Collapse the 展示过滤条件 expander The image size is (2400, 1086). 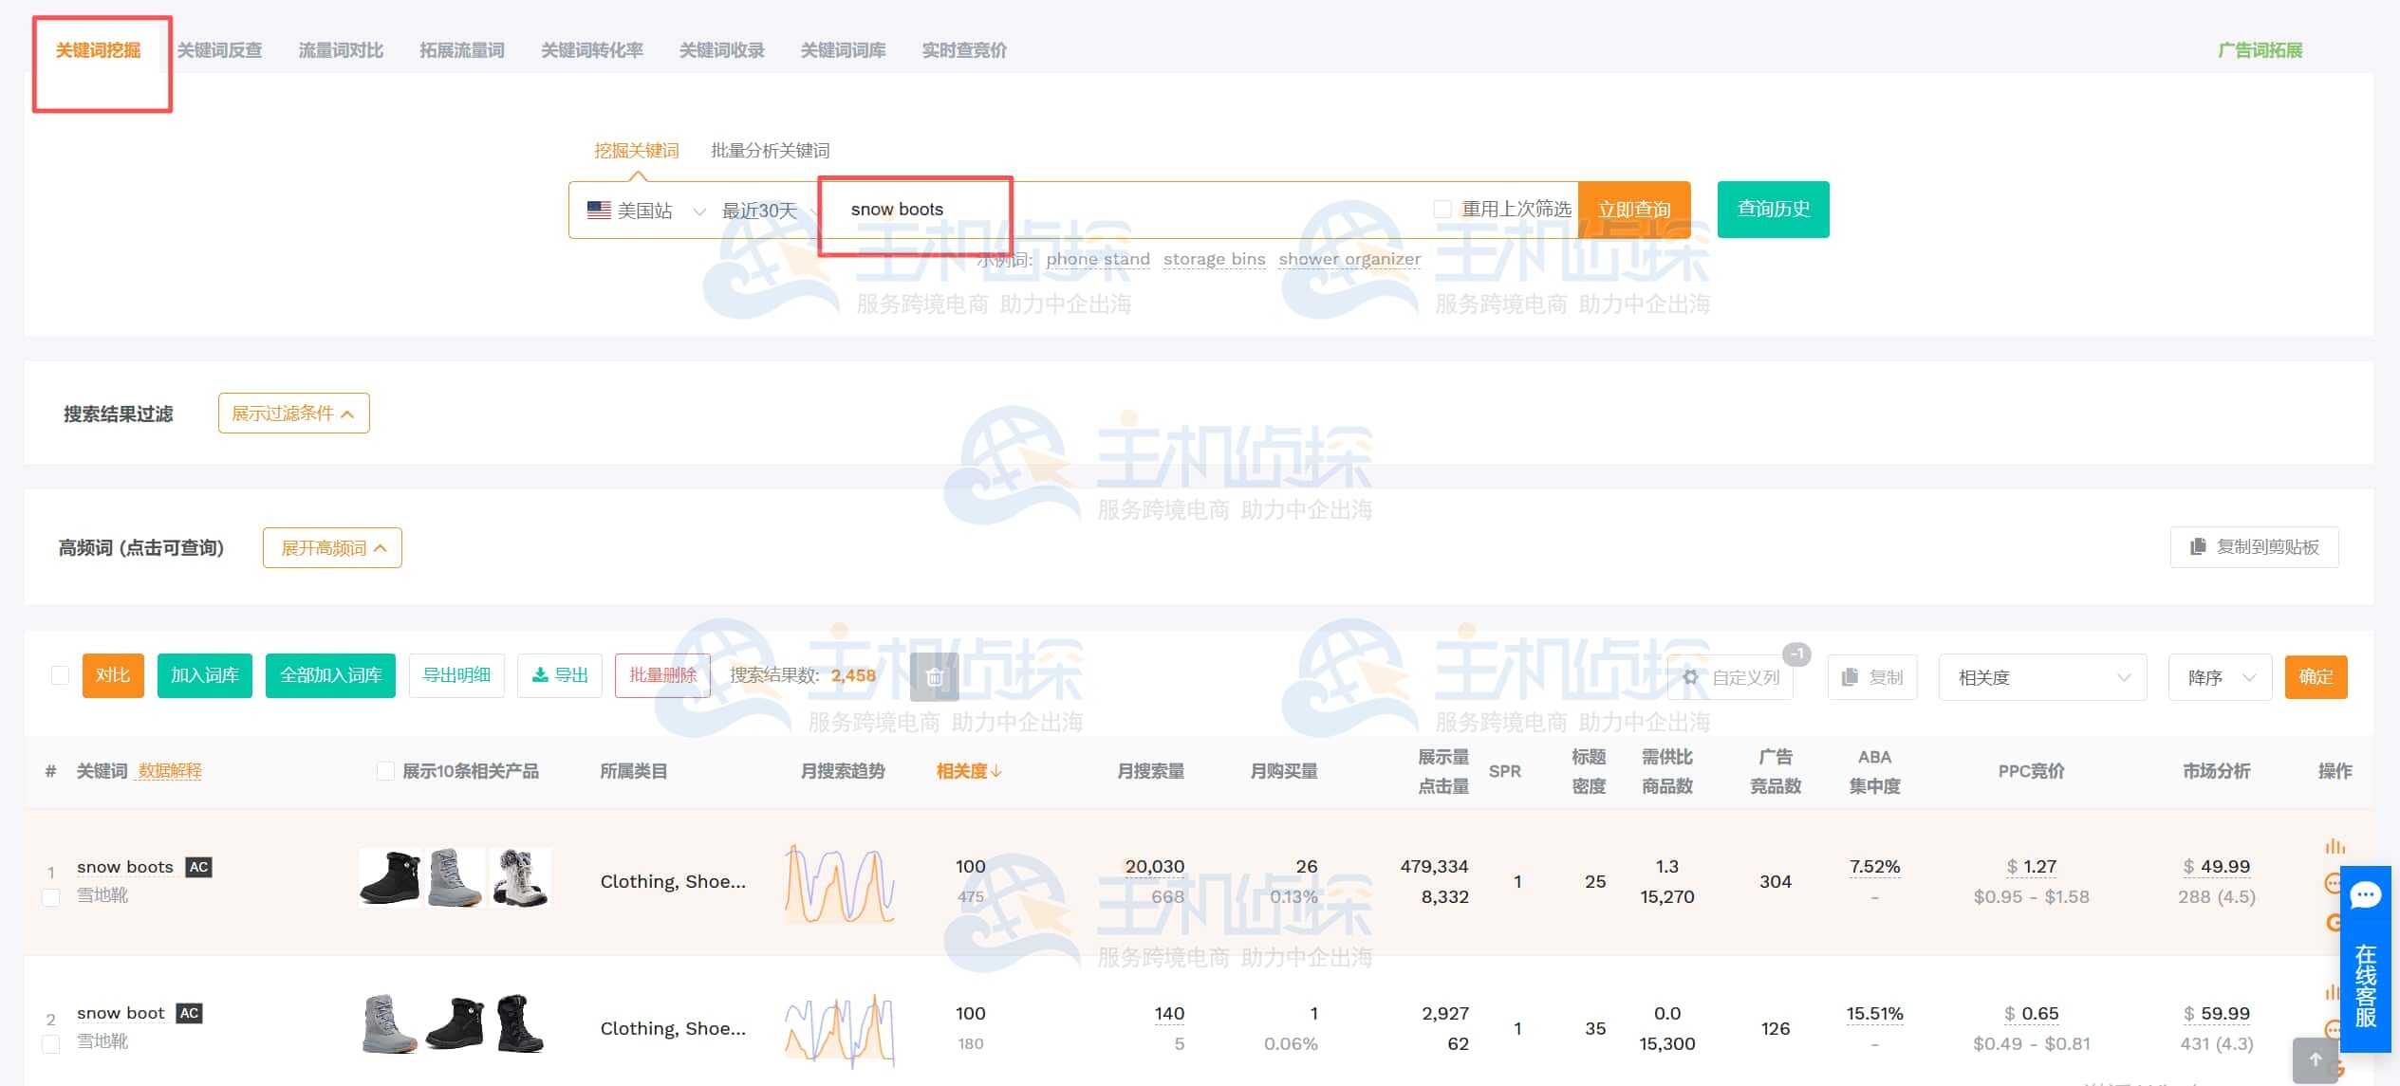coord(293,414)
